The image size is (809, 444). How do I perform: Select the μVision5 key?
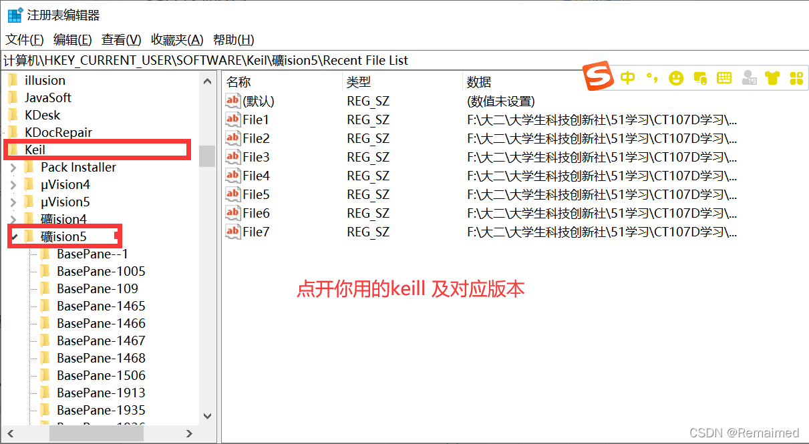click(x=65, y=202)
